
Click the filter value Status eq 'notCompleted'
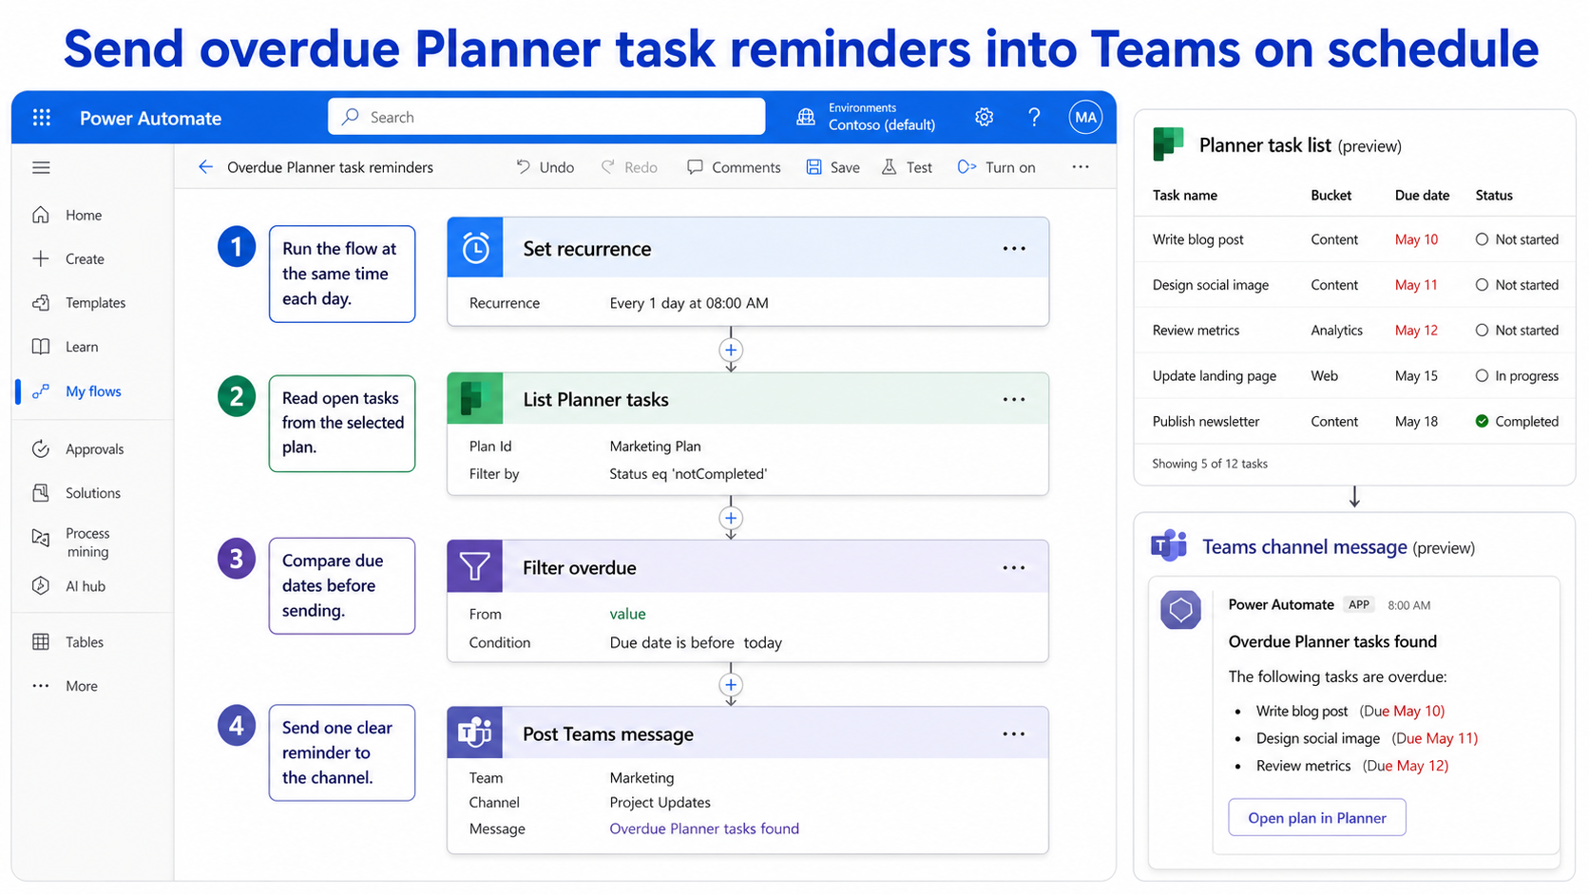pyautogui.click(x=688, y=474)
